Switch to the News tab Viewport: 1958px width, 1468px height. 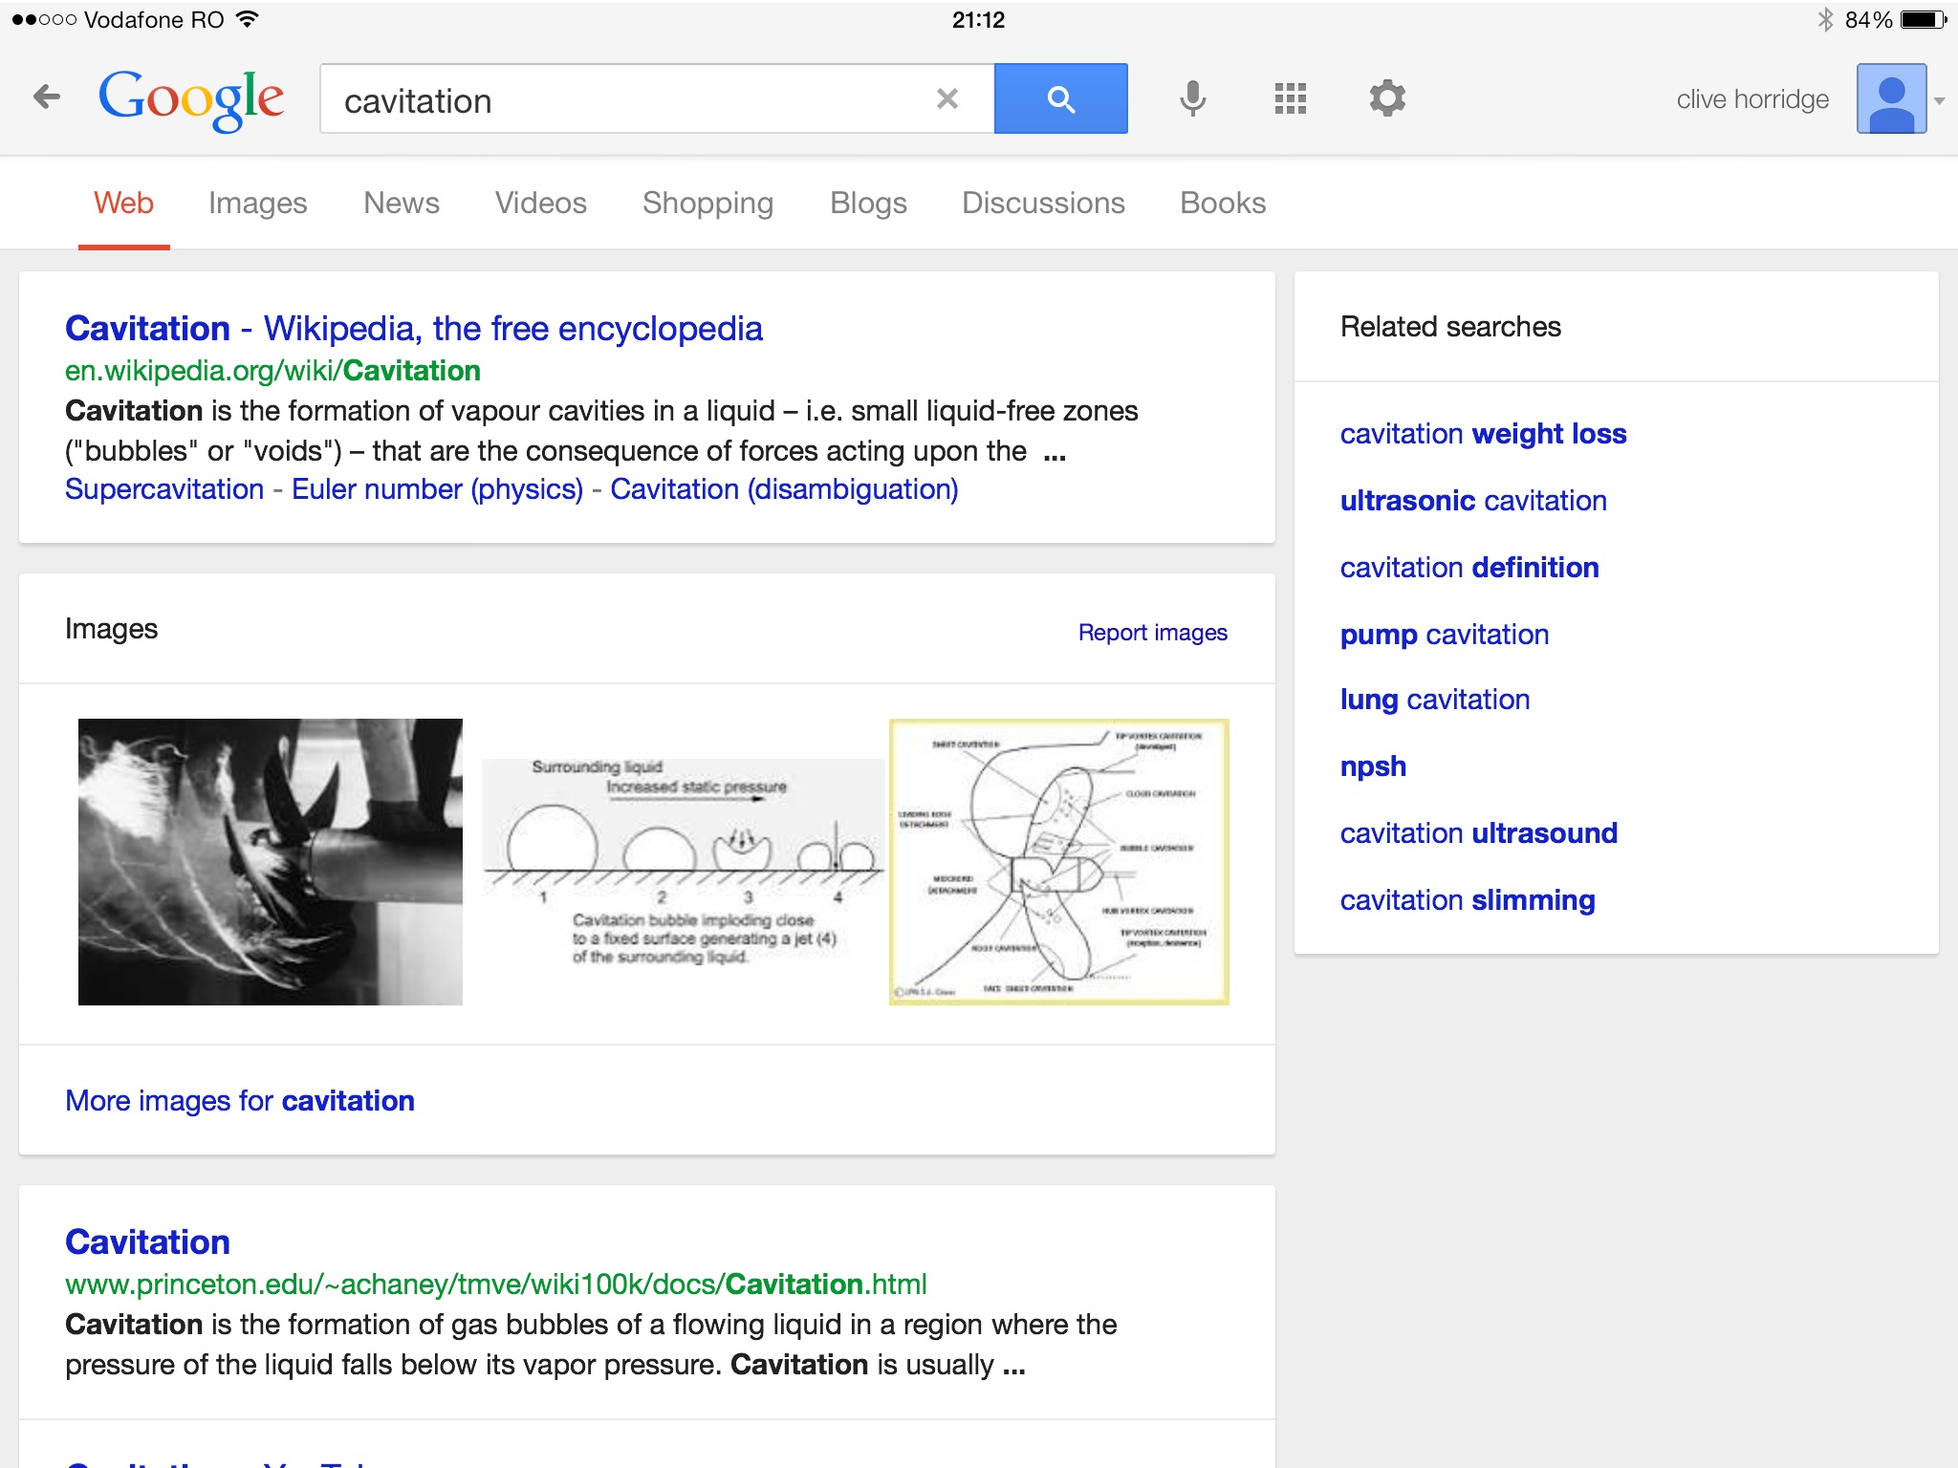(401, 203)
